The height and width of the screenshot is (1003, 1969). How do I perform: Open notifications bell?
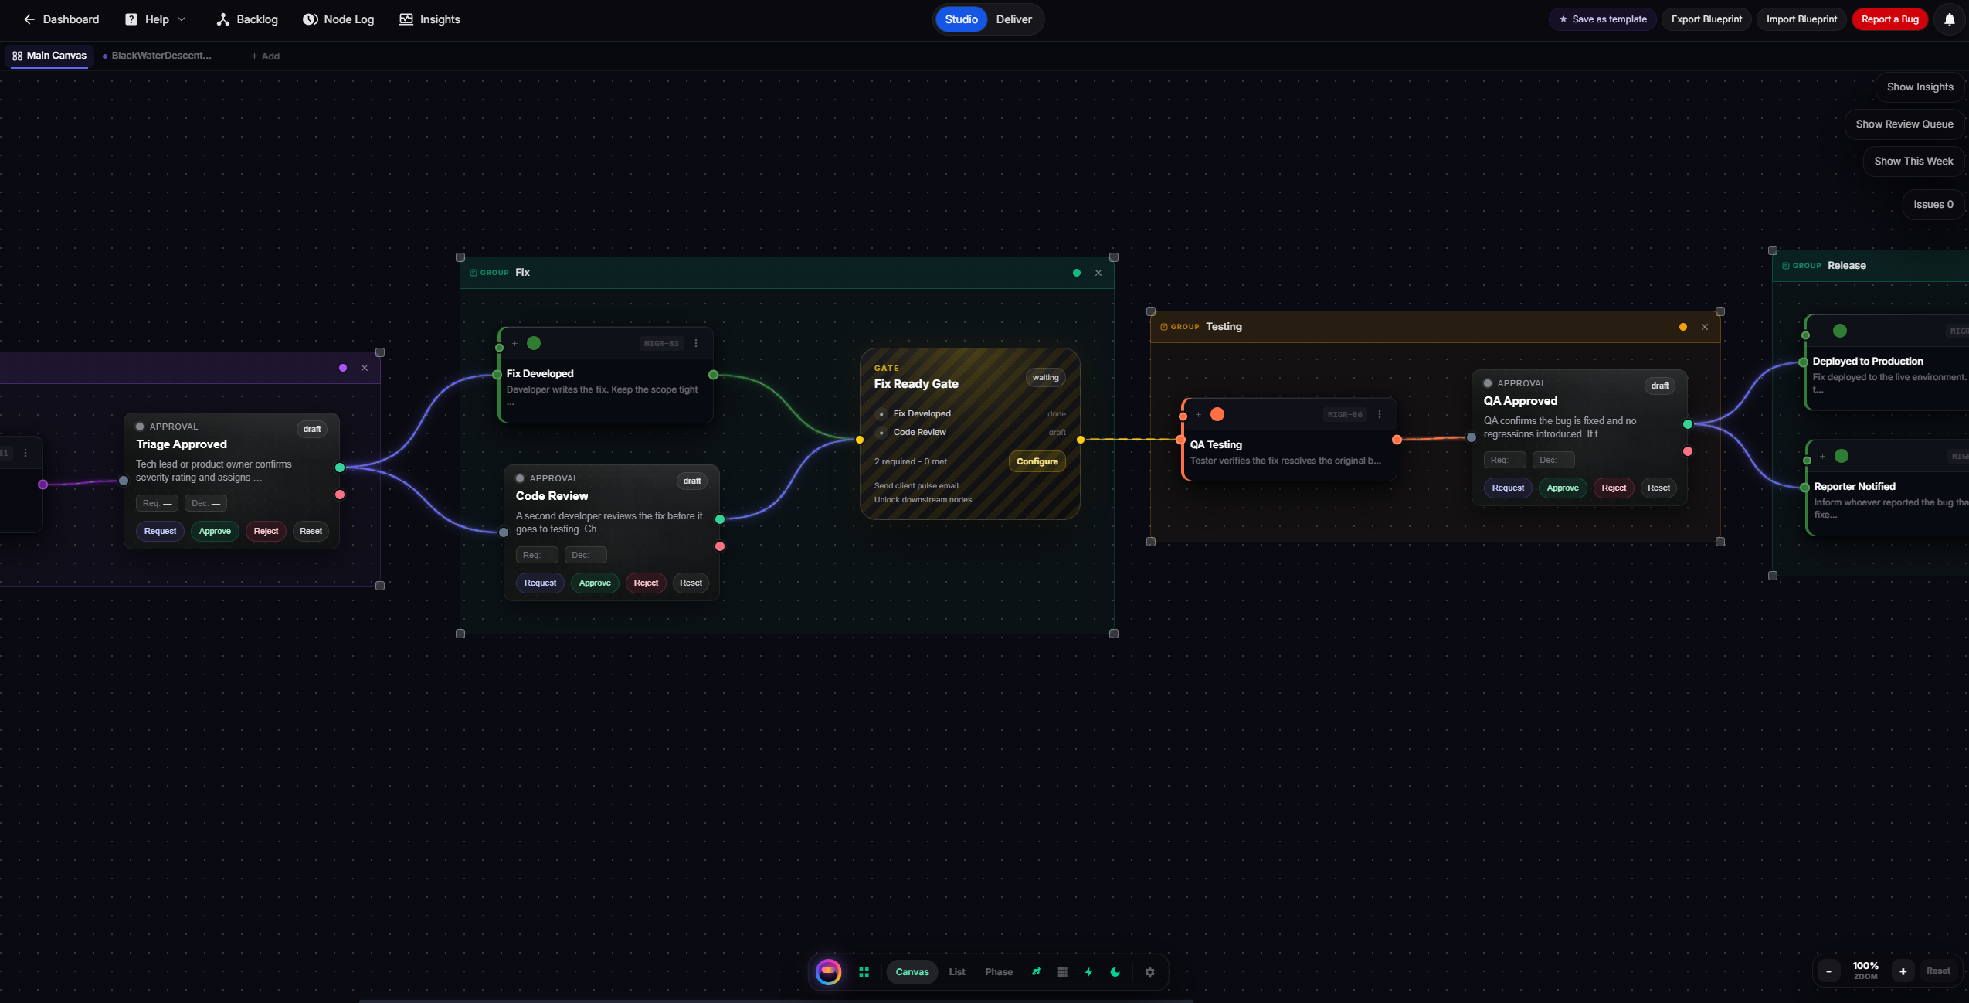pyautogui.click(x=1949, y=19)
